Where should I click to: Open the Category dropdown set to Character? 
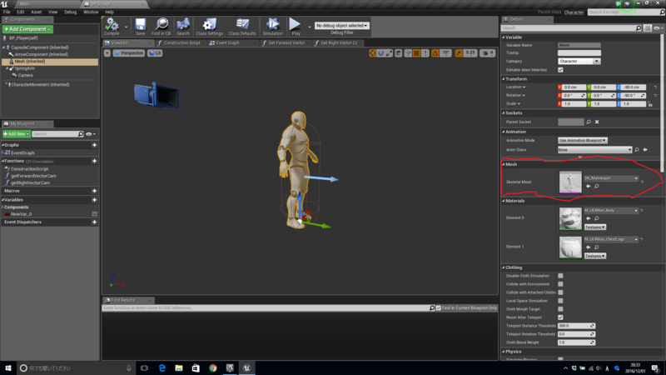(x=579, y=61)
